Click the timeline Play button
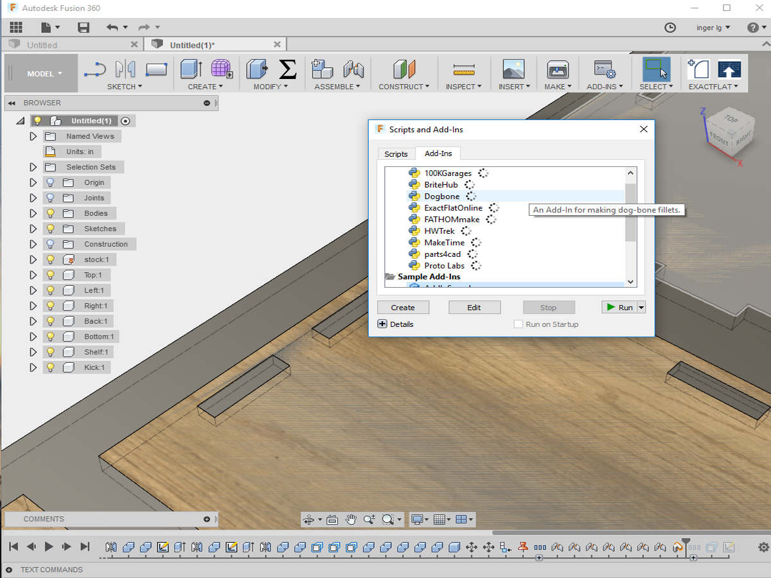Screen dimensions: 771x578 click(49, 547)
